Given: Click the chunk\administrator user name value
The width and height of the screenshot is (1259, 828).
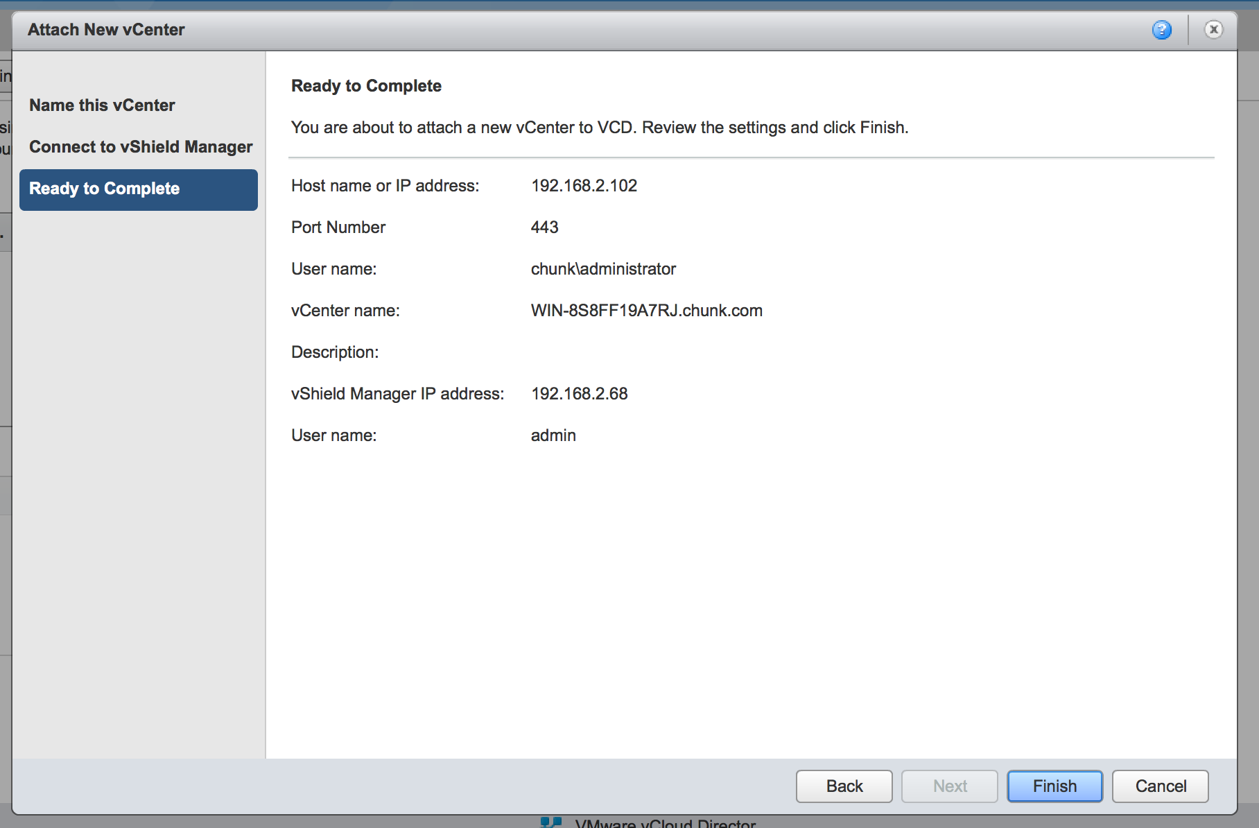Looking at the screenshot, I should (x=603, y=269).
